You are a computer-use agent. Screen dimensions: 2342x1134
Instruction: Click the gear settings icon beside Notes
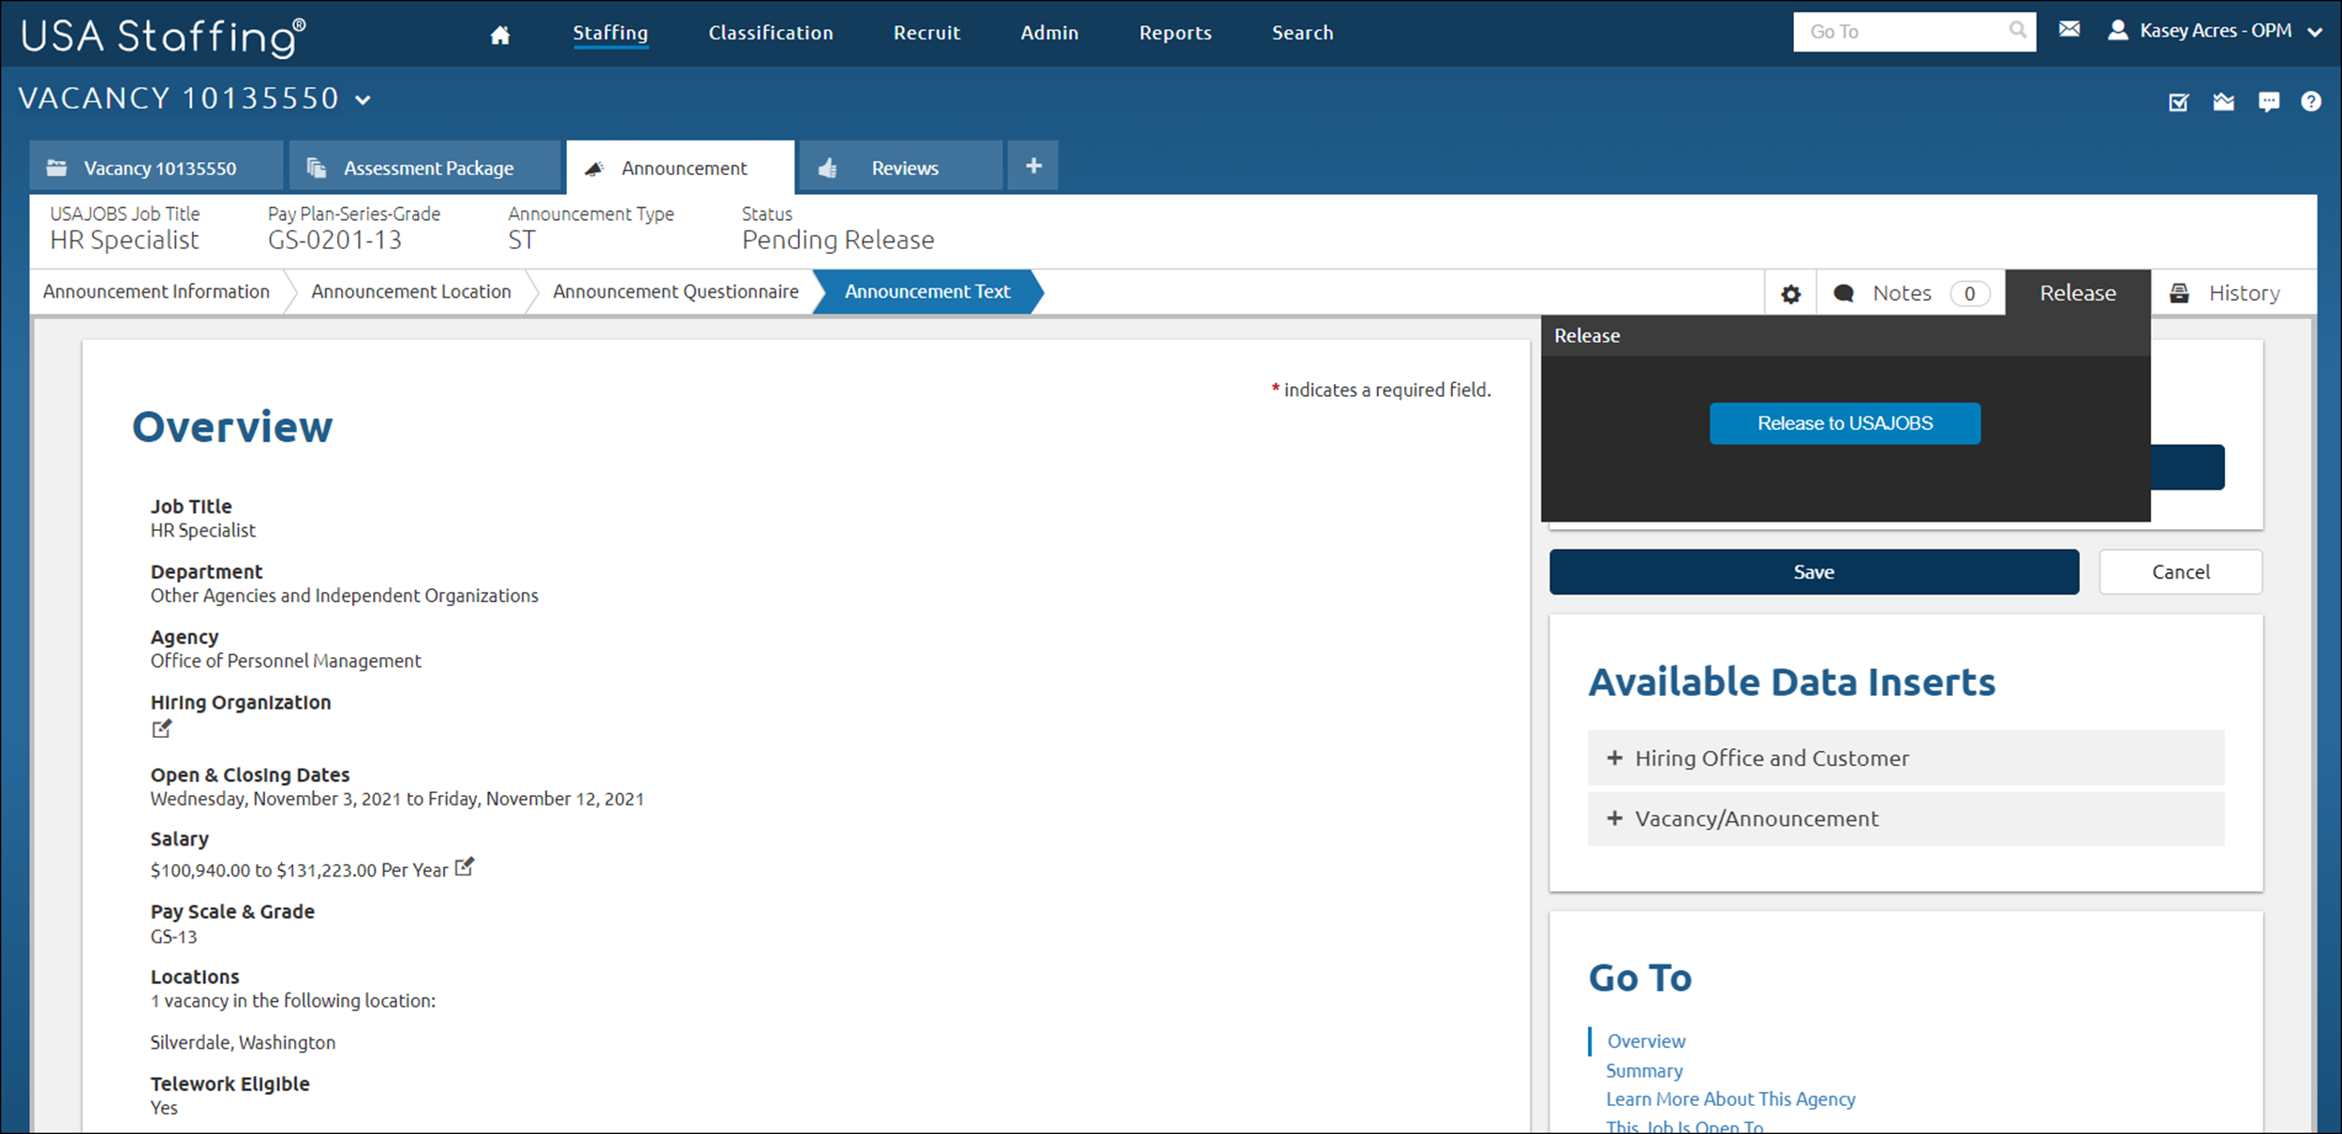pos(1790,294)
